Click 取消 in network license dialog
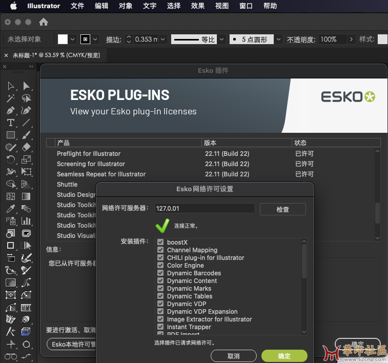Image resolution: width=388 pixels, height=363 pixels. [x=234, y=356]
